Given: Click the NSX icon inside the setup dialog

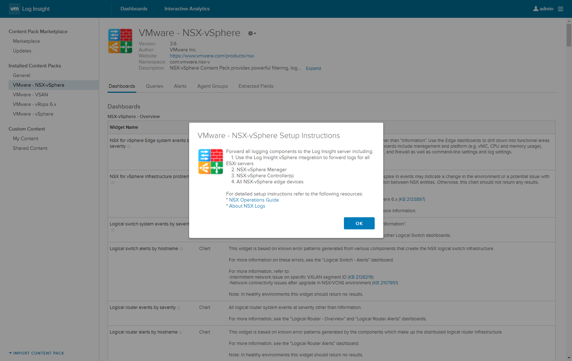Looking at the screenshot, I should [211, 162].
